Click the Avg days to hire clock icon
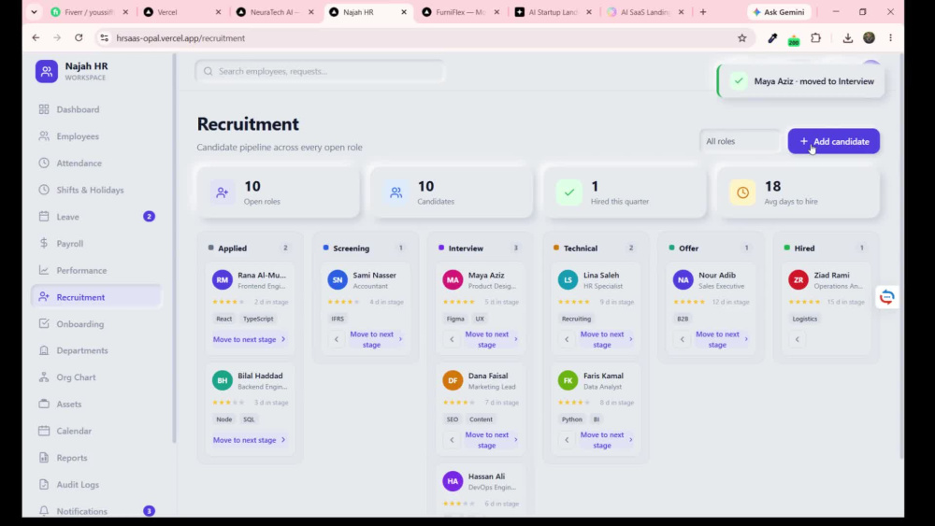 point(742,192)
